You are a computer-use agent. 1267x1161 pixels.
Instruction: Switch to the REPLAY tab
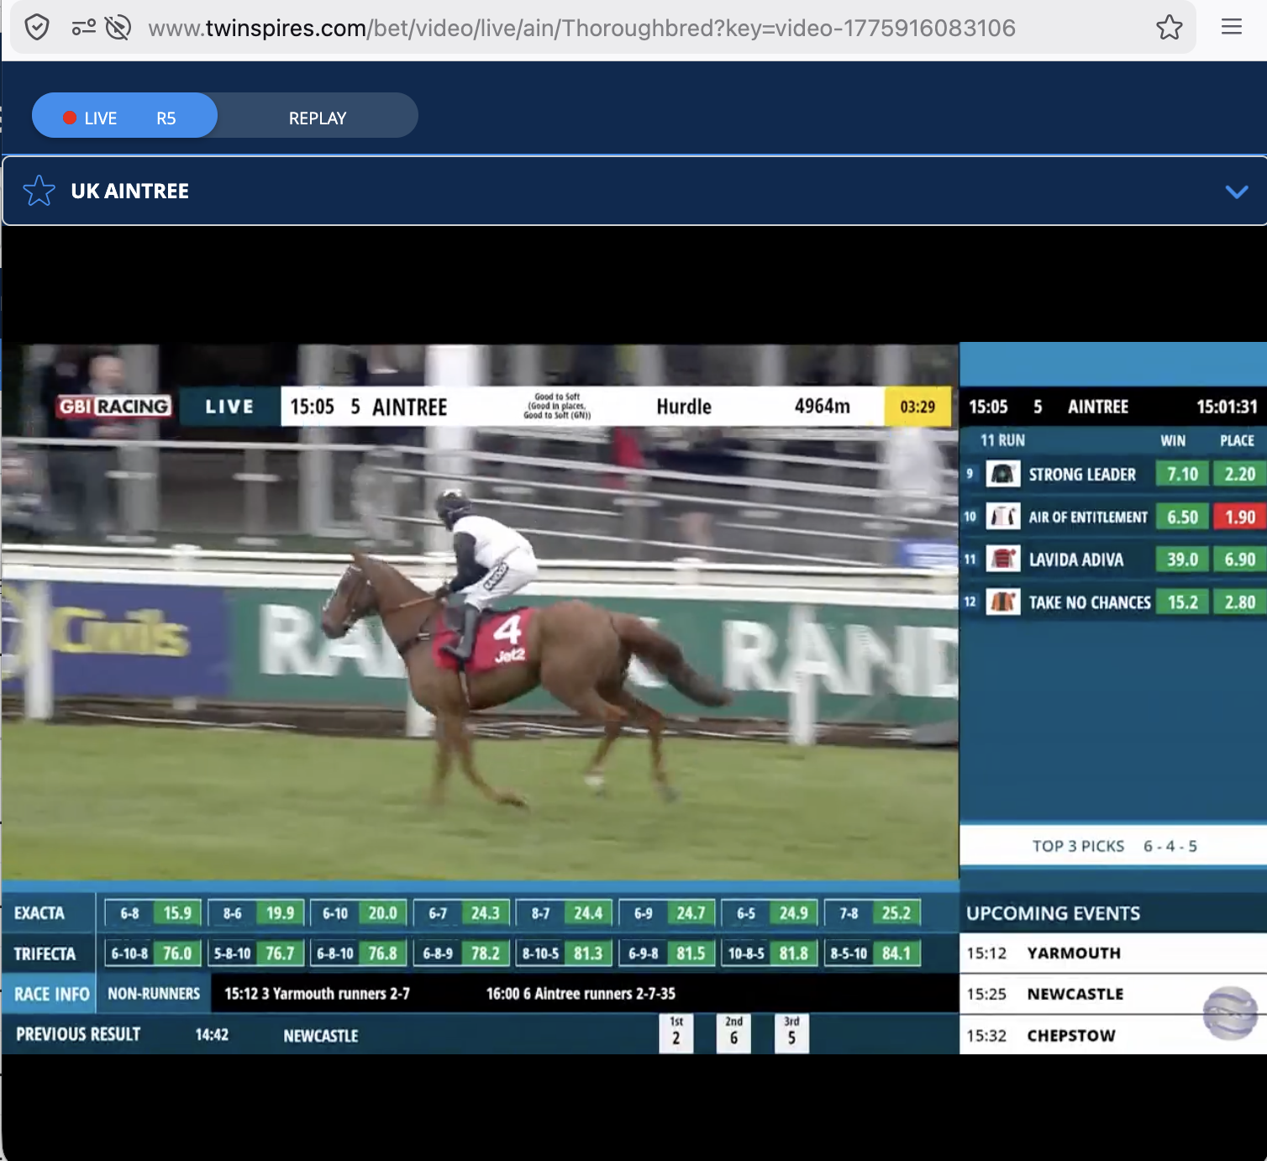(318, 118)
